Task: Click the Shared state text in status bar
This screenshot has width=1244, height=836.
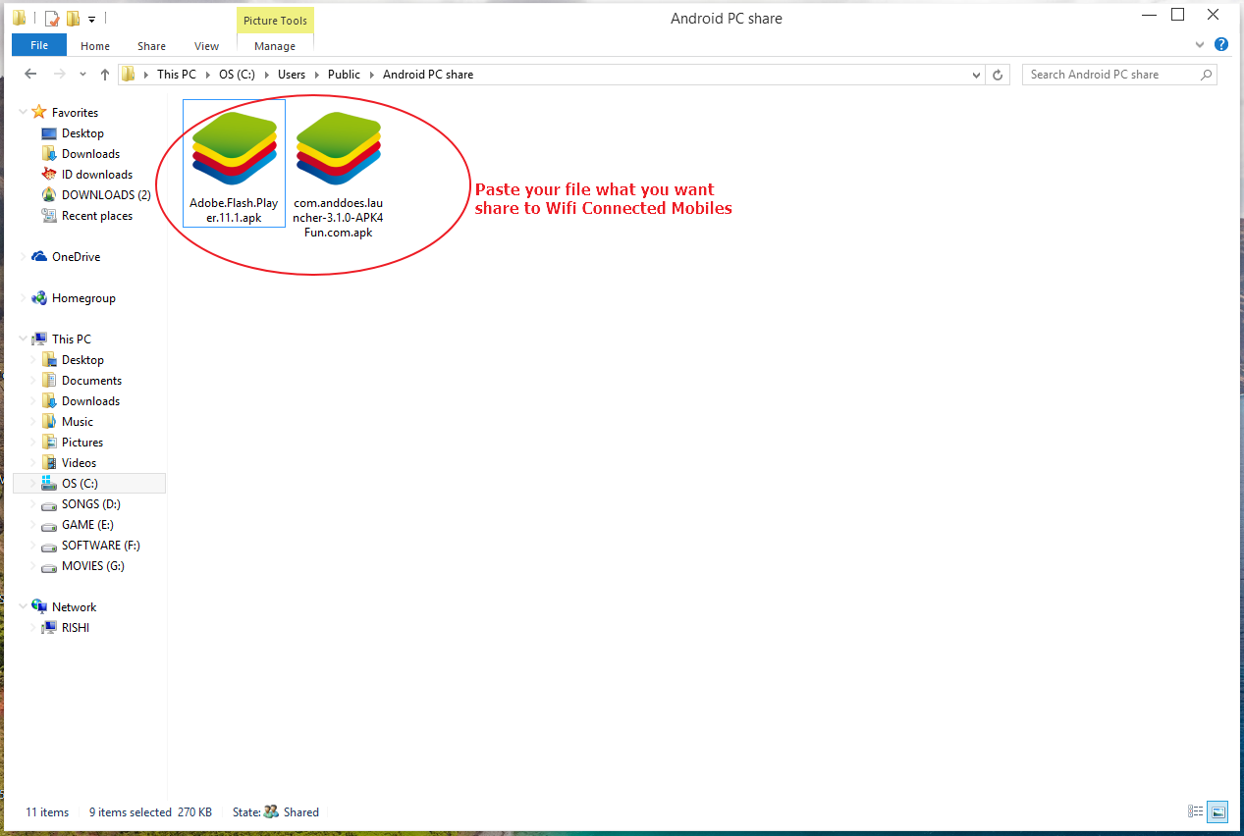Action: coord(301,812)
